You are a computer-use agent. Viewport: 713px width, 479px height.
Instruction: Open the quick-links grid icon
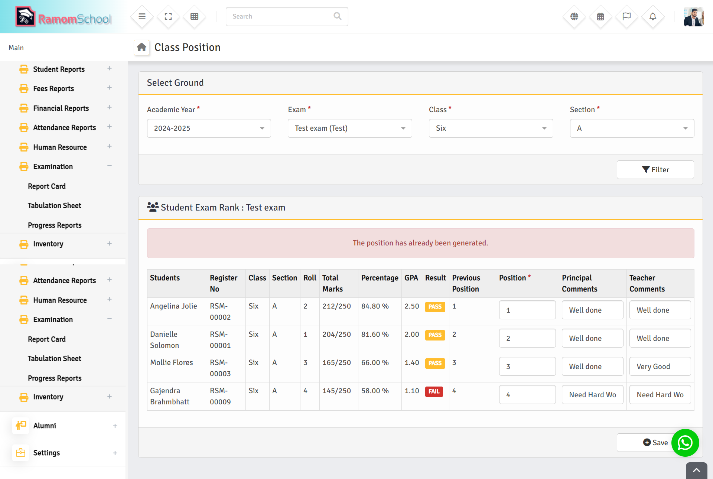194,16
